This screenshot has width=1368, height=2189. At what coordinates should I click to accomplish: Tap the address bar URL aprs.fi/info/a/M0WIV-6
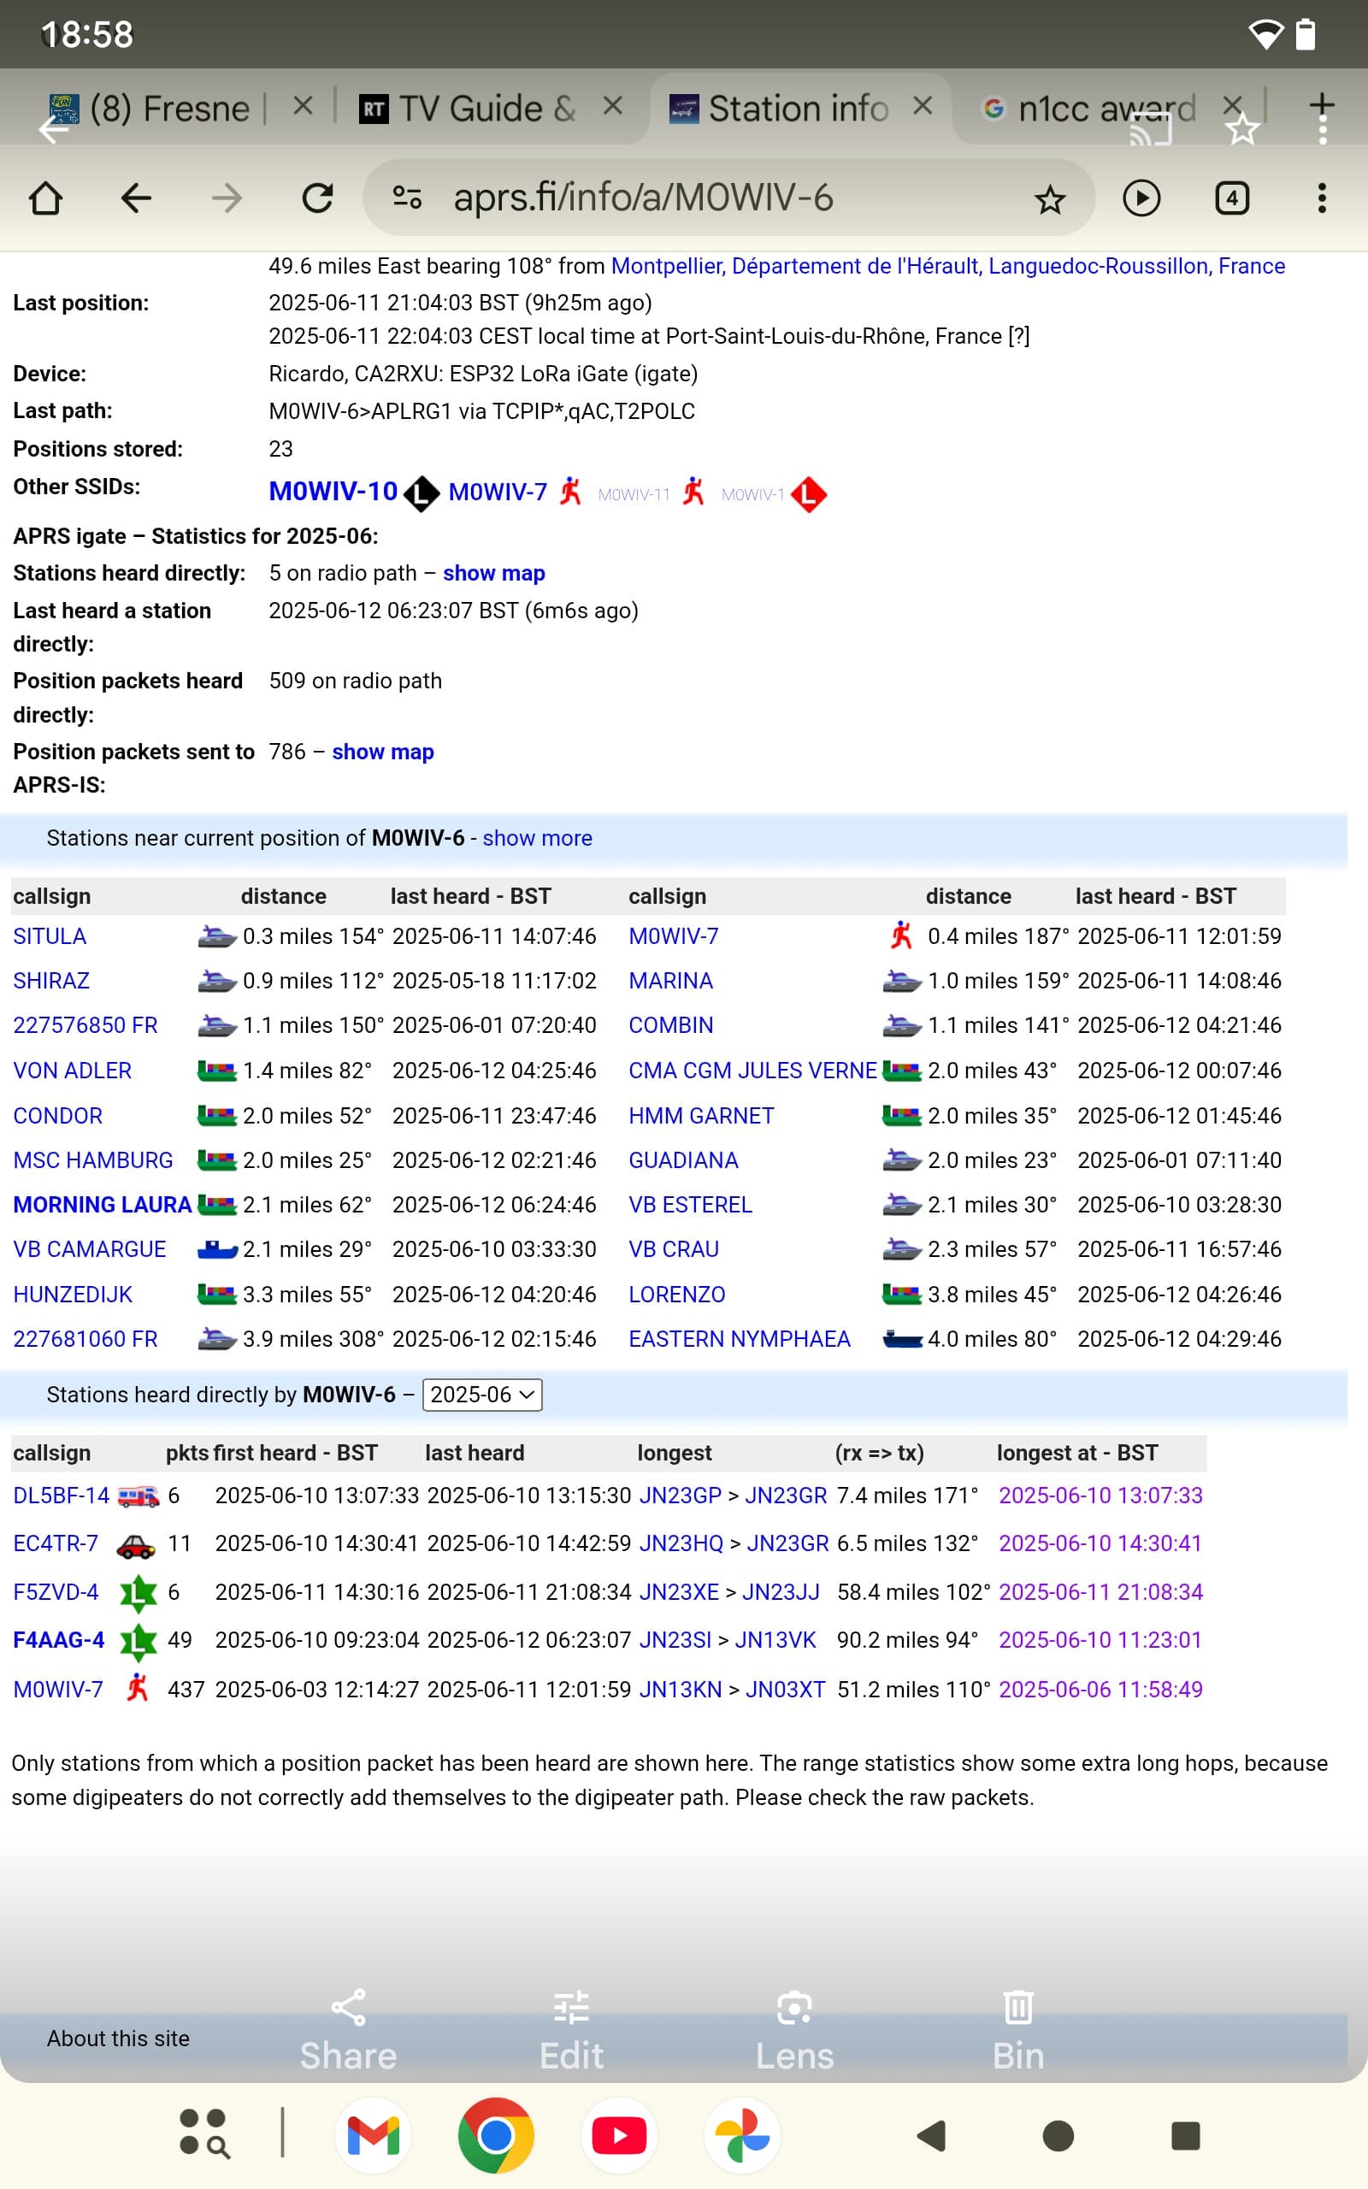pos(643,198)
